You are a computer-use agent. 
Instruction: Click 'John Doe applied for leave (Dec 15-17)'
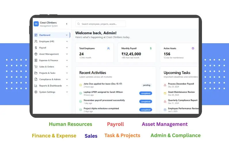pos(103,84)
